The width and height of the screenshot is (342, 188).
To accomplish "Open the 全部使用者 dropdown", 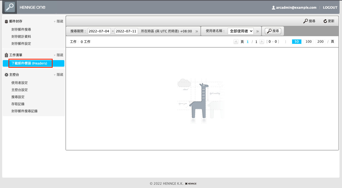I will [x=241, y=31].
